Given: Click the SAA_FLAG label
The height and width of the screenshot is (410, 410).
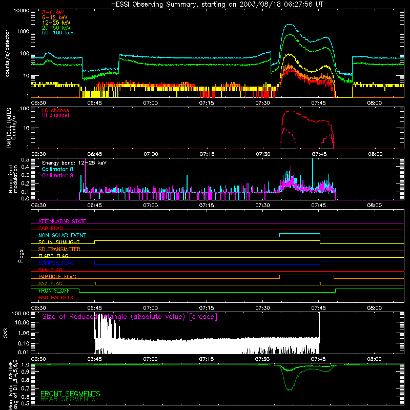Looking at the screenshot, I should 50,270.
